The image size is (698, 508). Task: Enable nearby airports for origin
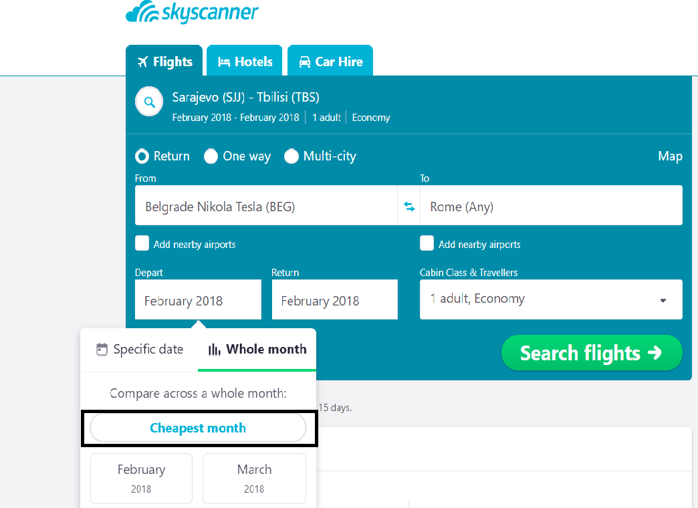point(142,243)
